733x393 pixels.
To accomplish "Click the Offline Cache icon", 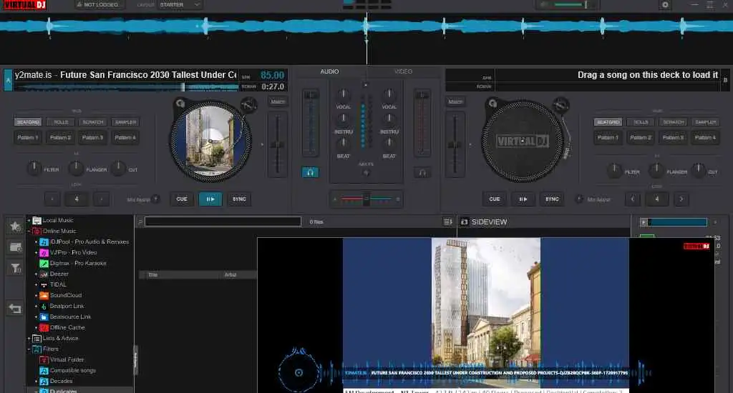I will 44,328.
